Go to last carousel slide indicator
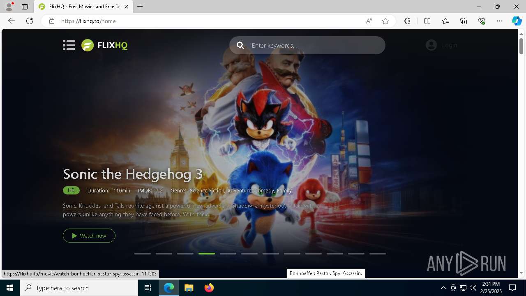Screen dimensions: 526x296 [378, 254]
